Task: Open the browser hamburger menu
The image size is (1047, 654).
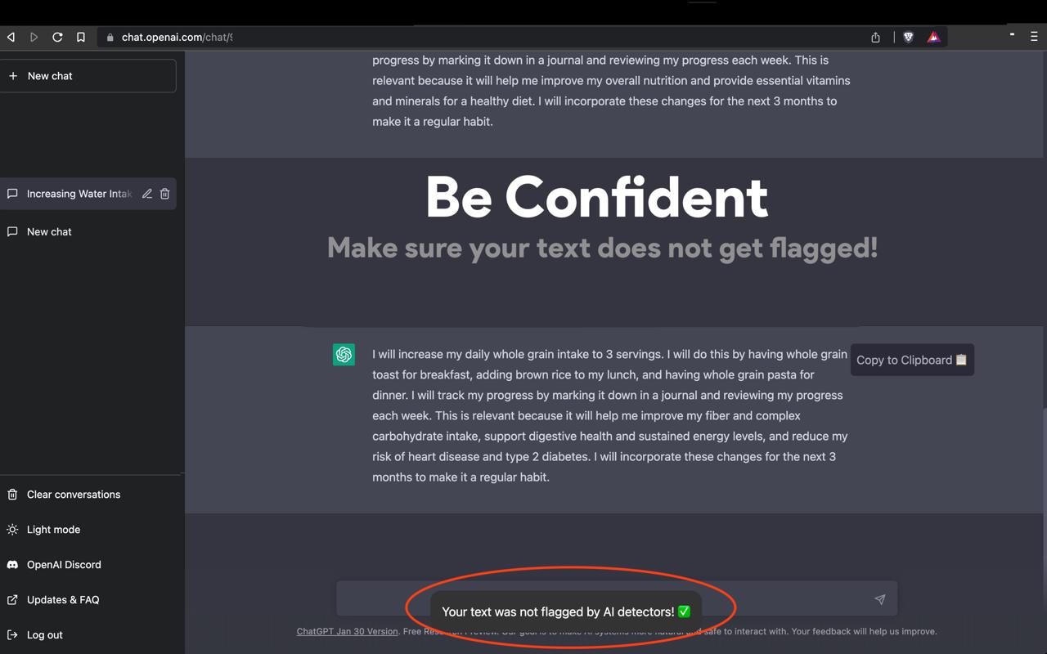Action: [1034, 37]
